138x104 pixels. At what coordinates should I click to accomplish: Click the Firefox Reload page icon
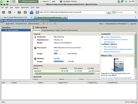(x=19, y=12)
